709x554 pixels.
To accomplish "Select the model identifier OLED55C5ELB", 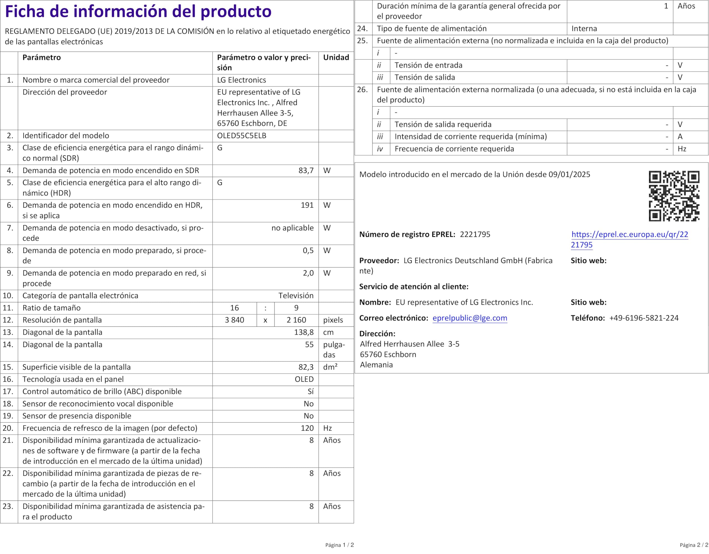I will [x=242, y=136].
